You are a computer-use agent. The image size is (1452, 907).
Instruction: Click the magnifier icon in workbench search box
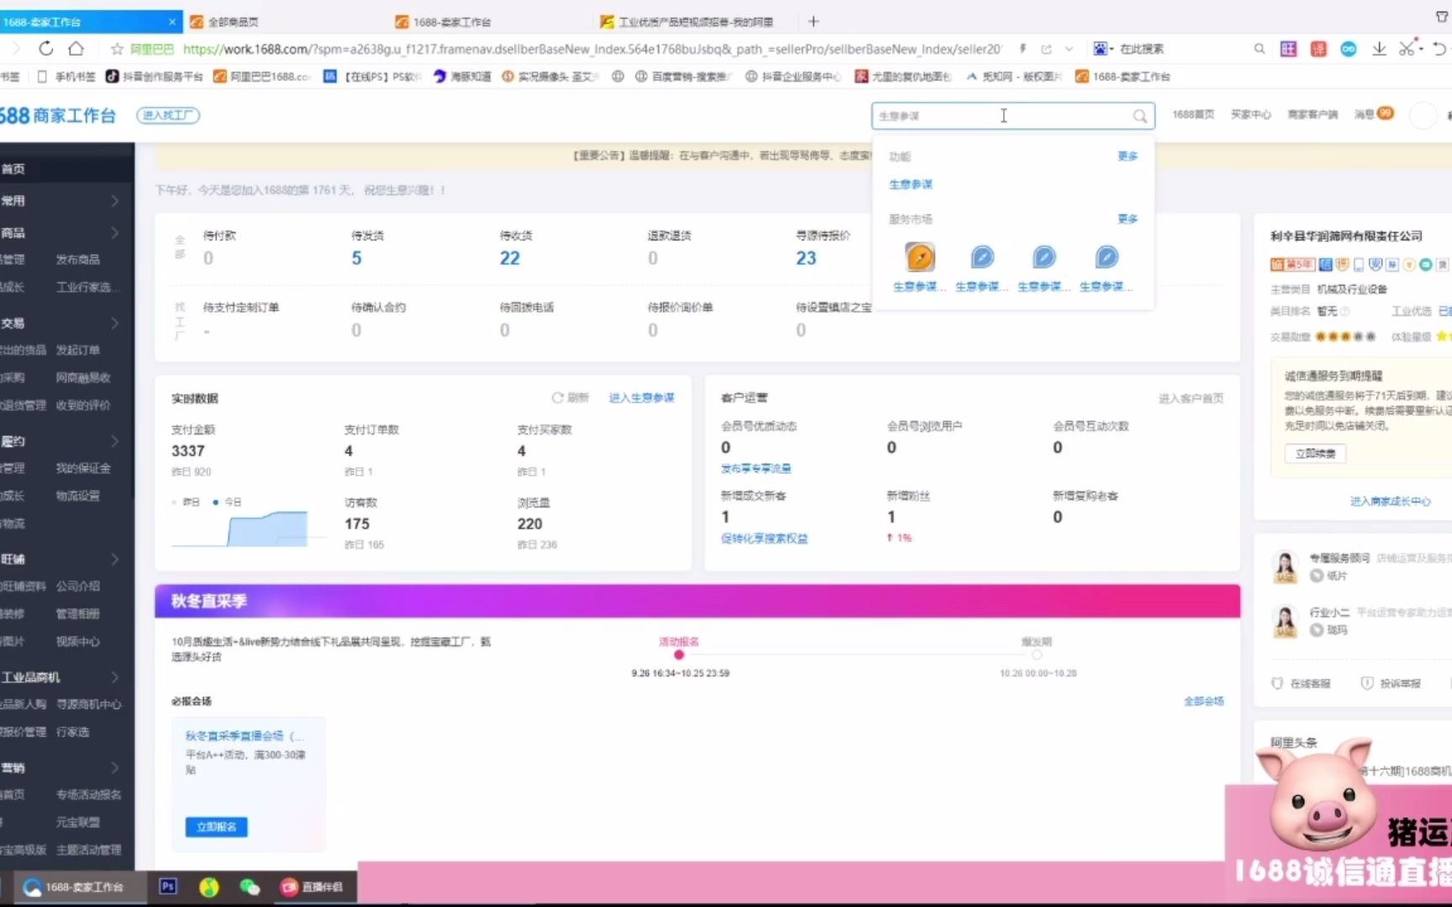point(1139,116)
